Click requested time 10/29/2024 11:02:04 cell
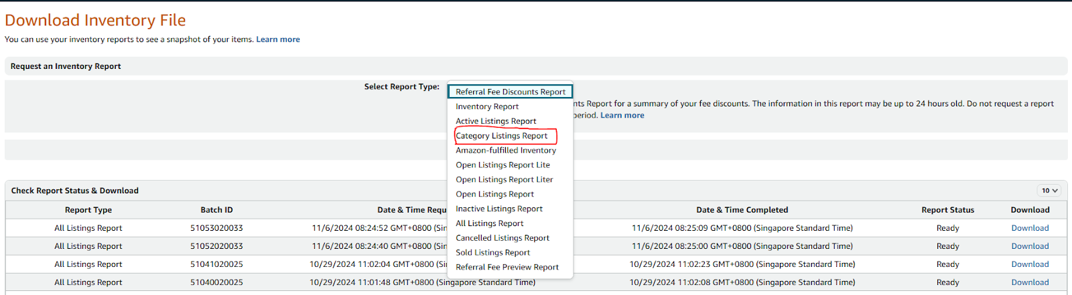Image resolution: width=1072 pixels, height=295 pixels. click(378, 264)
